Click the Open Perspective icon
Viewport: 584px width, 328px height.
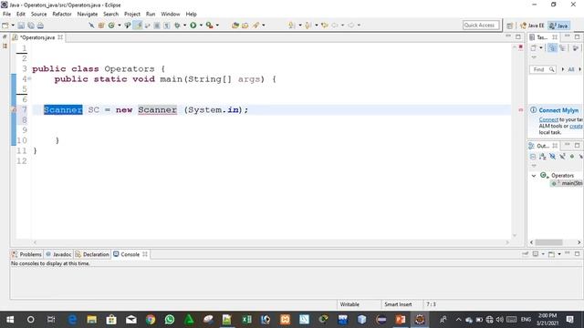(509, 26)
